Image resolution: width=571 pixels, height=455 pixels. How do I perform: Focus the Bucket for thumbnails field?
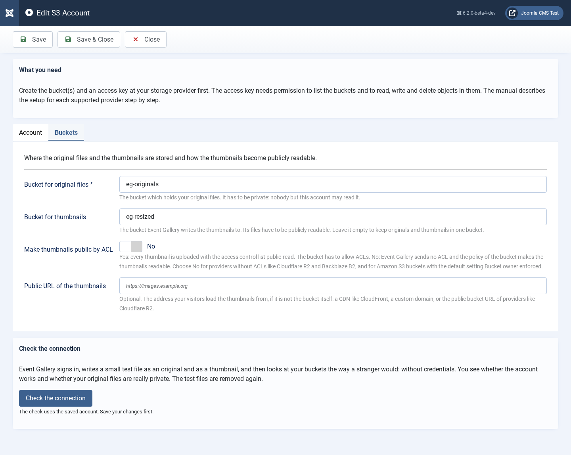(x=333, y=217)
